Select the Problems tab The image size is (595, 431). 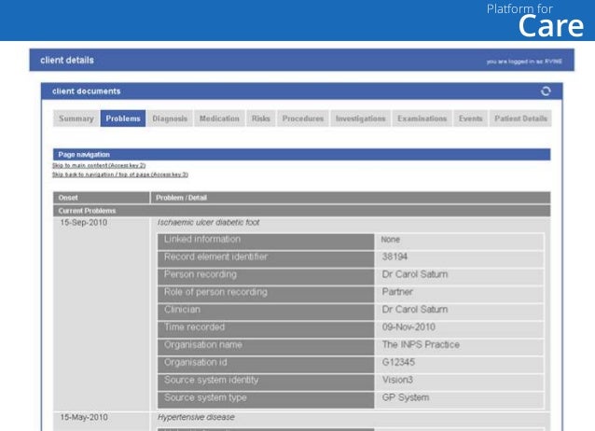click(123, 118)
